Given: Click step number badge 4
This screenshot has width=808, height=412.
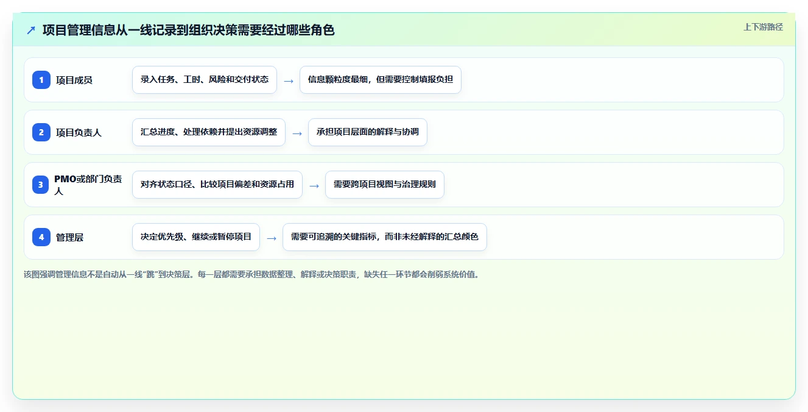Looking at the screenshot, I should click(x=41, y=237).
